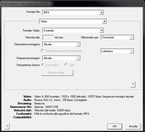Click the Invariata video format field

(71, 31)
